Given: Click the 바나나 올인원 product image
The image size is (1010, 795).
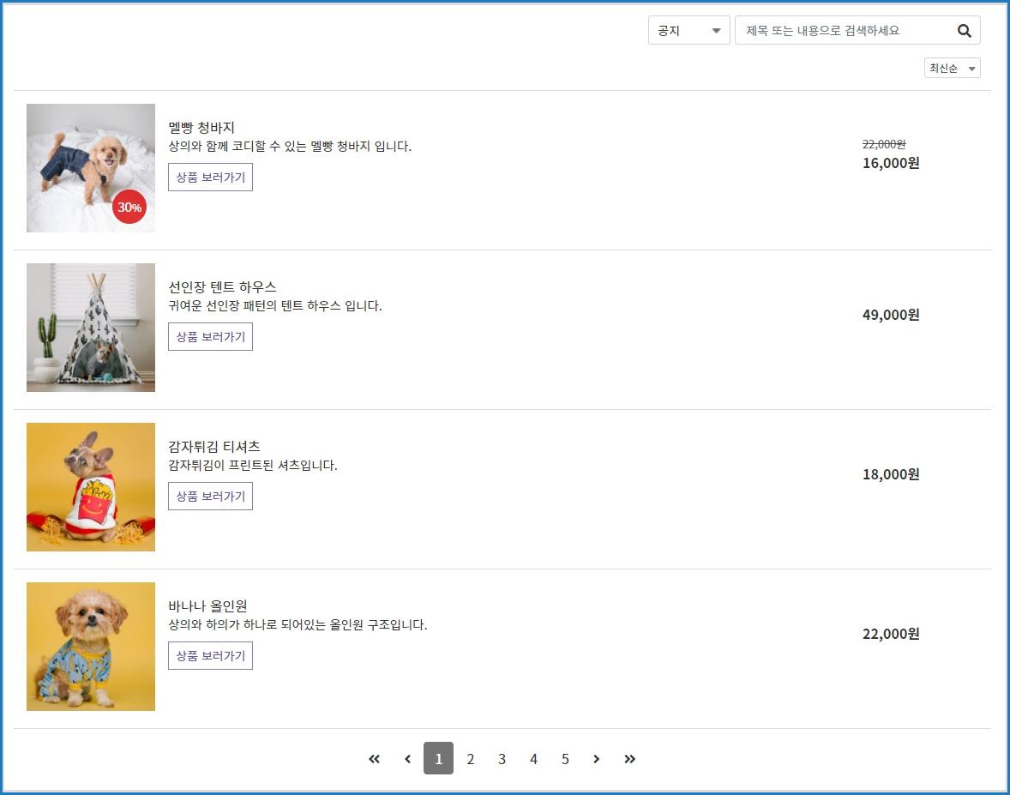Looking at the screenshot, I should [90, 647].
